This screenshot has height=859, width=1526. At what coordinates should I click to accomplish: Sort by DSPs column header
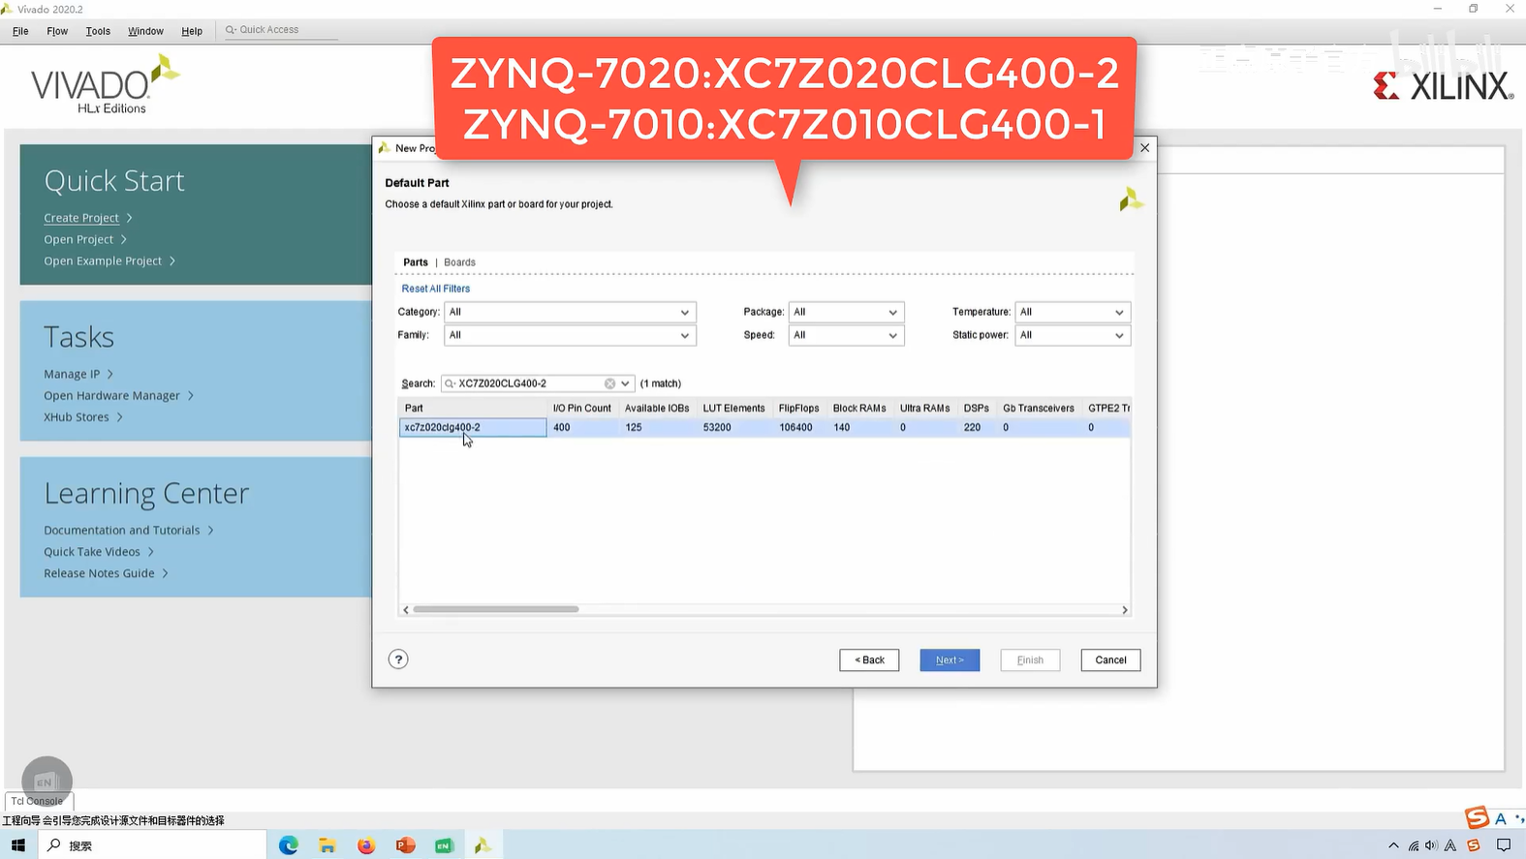[x=977, y=408]
